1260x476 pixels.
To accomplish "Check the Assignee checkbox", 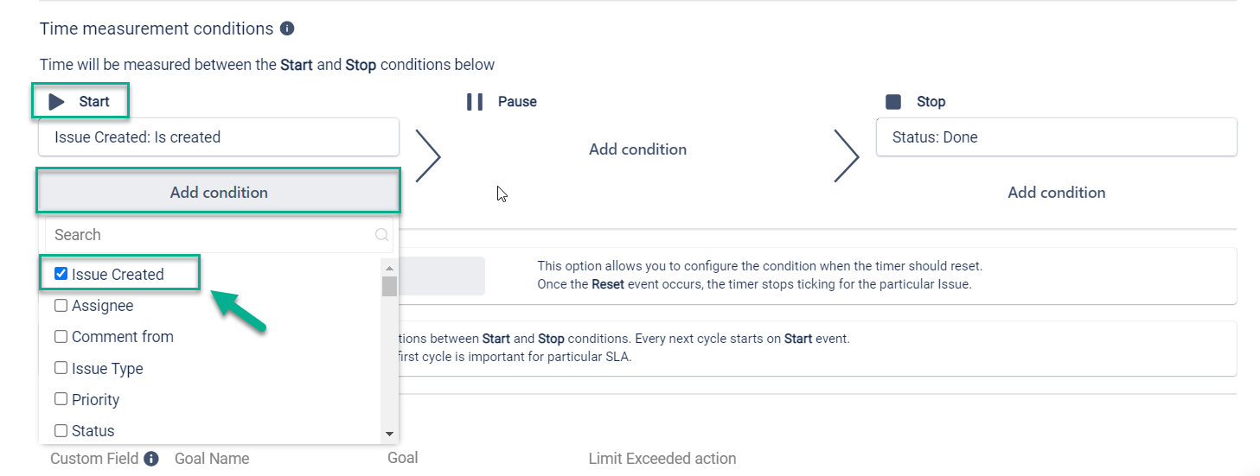I will (x=61, y=306).
